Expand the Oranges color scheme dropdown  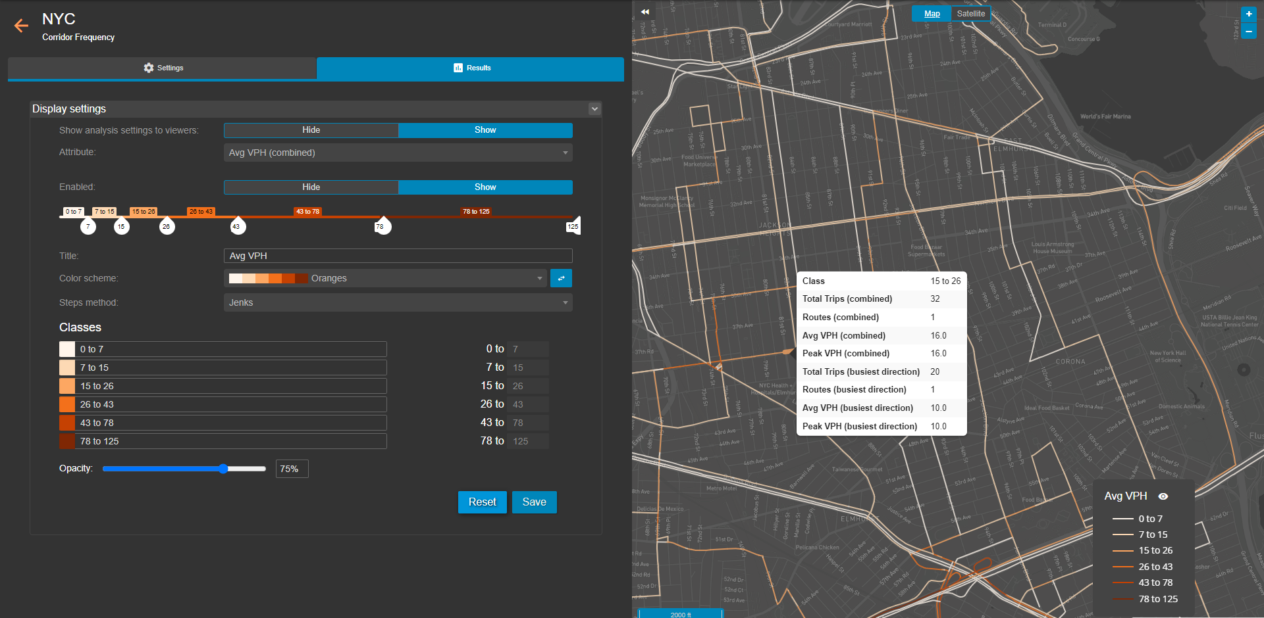coord(385,279)
